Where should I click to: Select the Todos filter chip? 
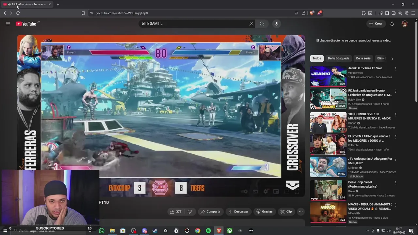(x=317, y=58)
